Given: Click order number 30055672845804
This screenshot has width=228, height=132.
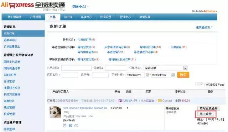Looking at the screenshot, I should click(x=67, y=101).
